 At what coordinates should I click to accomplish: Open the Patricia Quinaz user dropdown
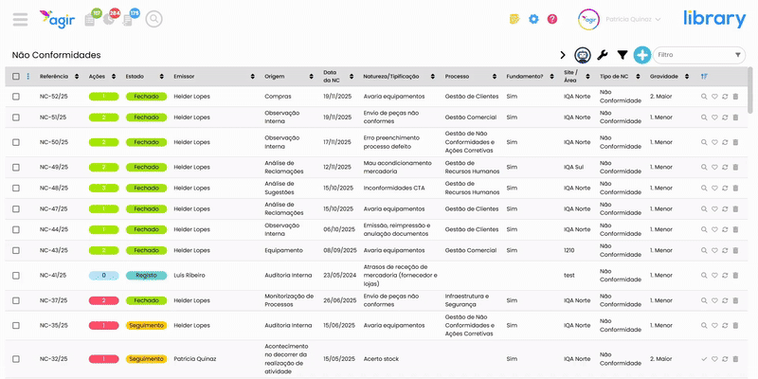click(633, 19)
